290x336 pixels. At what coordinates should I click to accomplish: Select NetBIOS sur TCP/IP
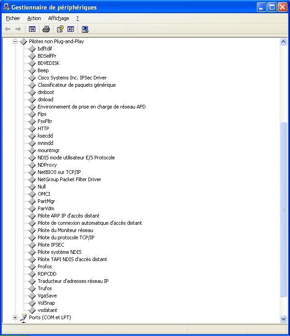point(59,172)
